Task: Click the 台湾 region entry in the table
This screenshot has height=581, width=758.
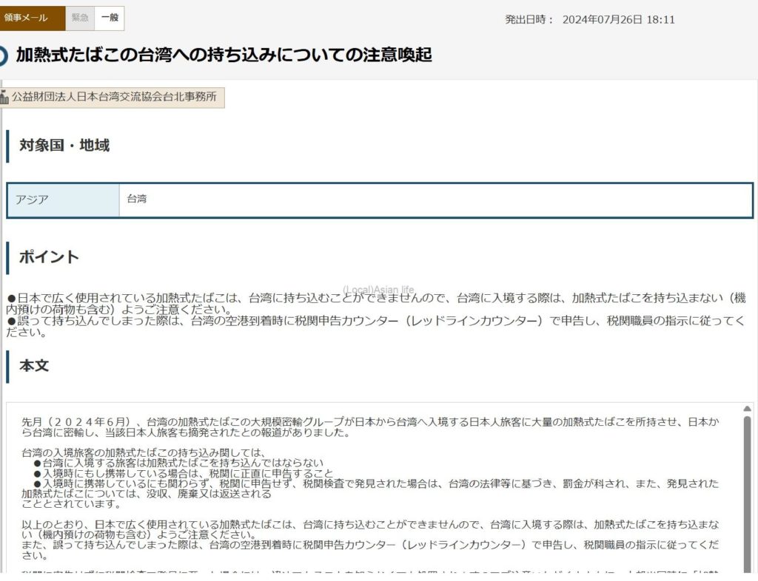Action: (137, 199)
